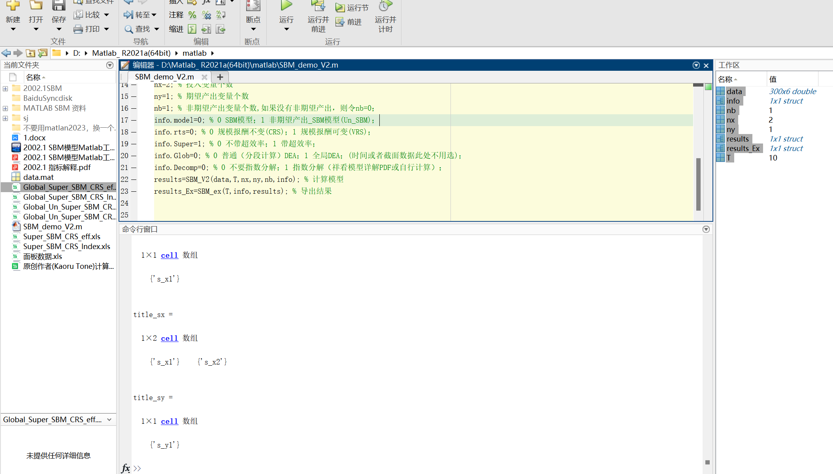Open the 查找 (Find) dropdown arrow

point(156,29)
